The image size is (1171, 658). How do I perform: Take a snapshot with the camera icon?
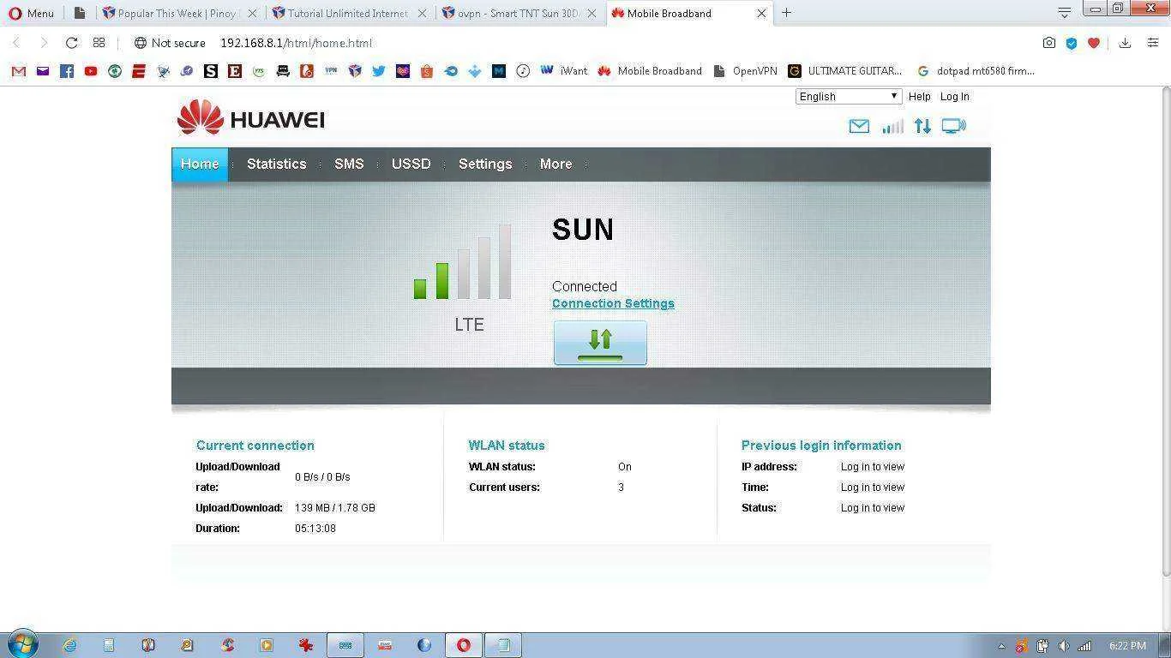coord(1048,43)
